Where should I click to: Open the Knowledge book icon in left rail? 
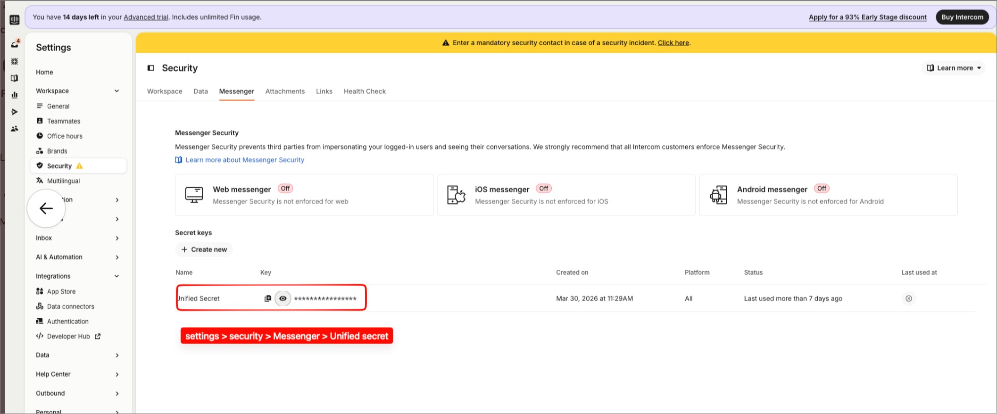tap(15, 78)
